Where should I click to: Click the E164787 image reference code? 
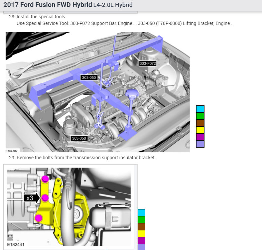[12, 151]
